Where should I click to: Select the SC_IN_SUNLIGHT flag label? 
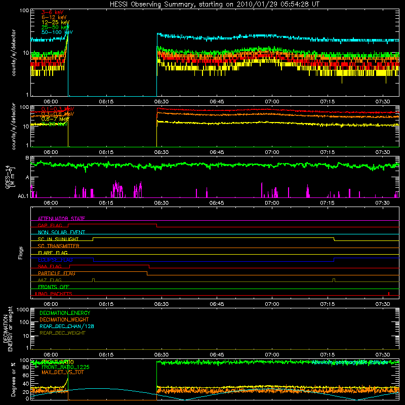pos(58,239)
